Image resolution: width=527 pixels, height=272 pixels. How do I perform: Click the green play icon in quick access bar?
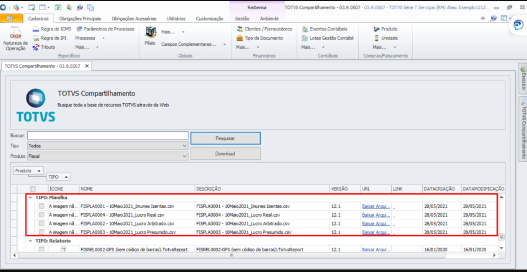pos(58,7)
